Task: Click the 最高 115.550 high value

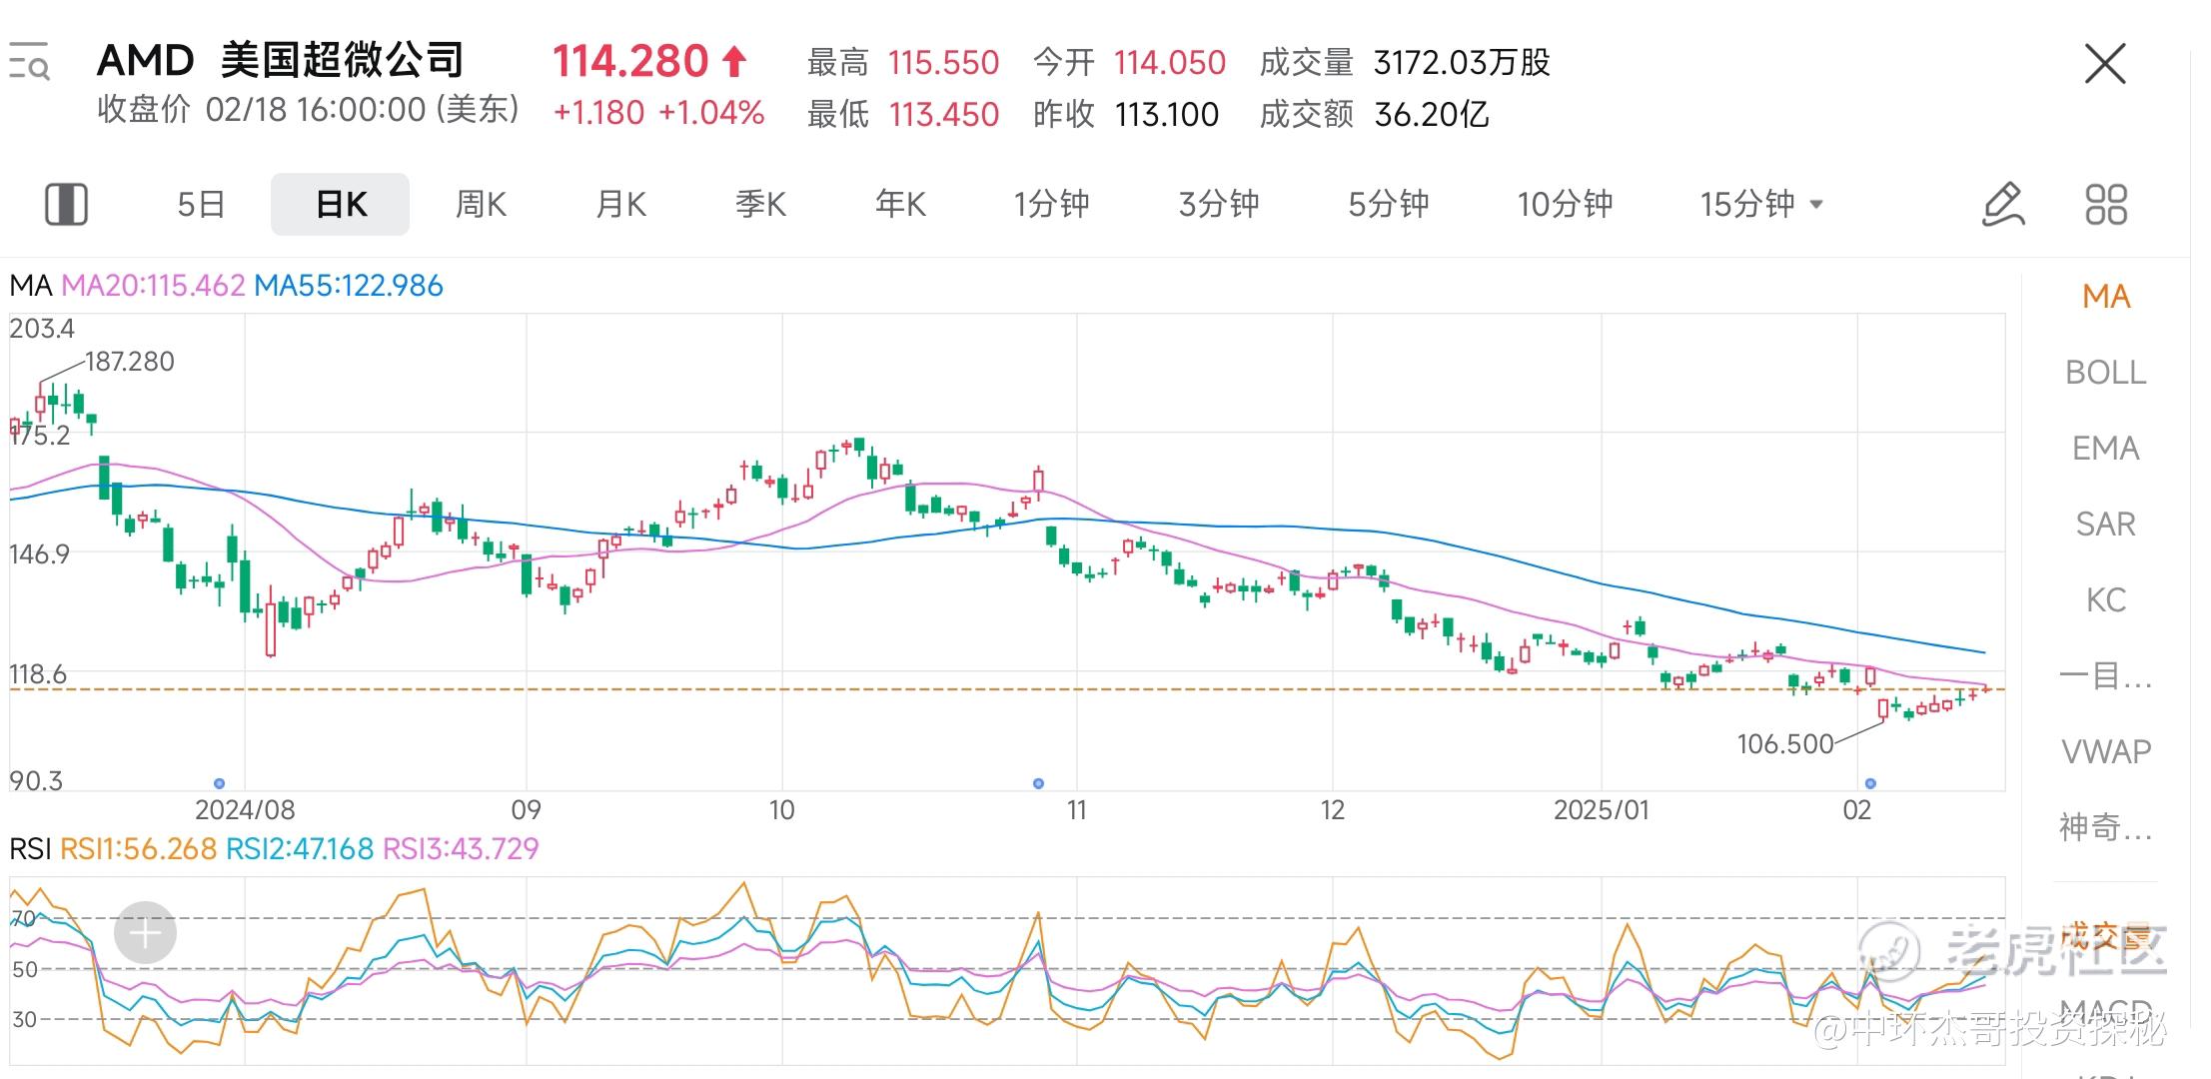Action: (903, 63)
